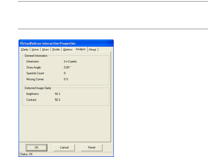Switch to the Clarity tab

[x=25, y=50]
